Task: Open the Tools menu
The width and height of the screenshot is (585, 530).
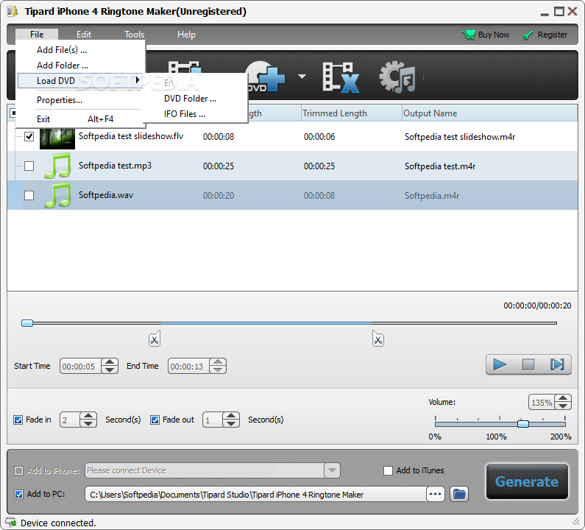Action: click(x=134, y=35)
